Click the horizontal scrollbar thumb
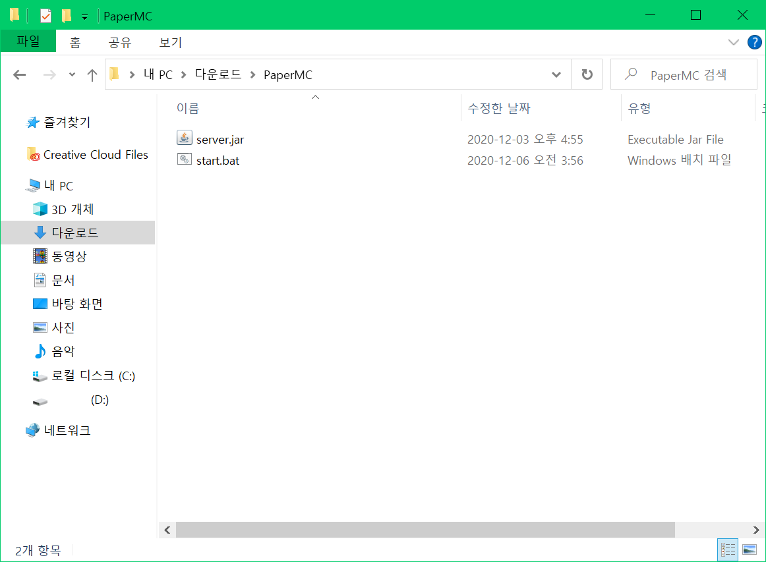This screenshot has width=766, height=562. coord(425,530)
